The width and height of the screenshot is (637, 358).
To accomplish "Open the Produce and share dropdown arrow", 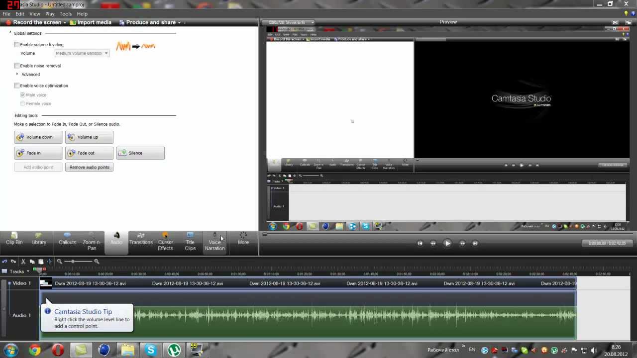I will 179,22.
